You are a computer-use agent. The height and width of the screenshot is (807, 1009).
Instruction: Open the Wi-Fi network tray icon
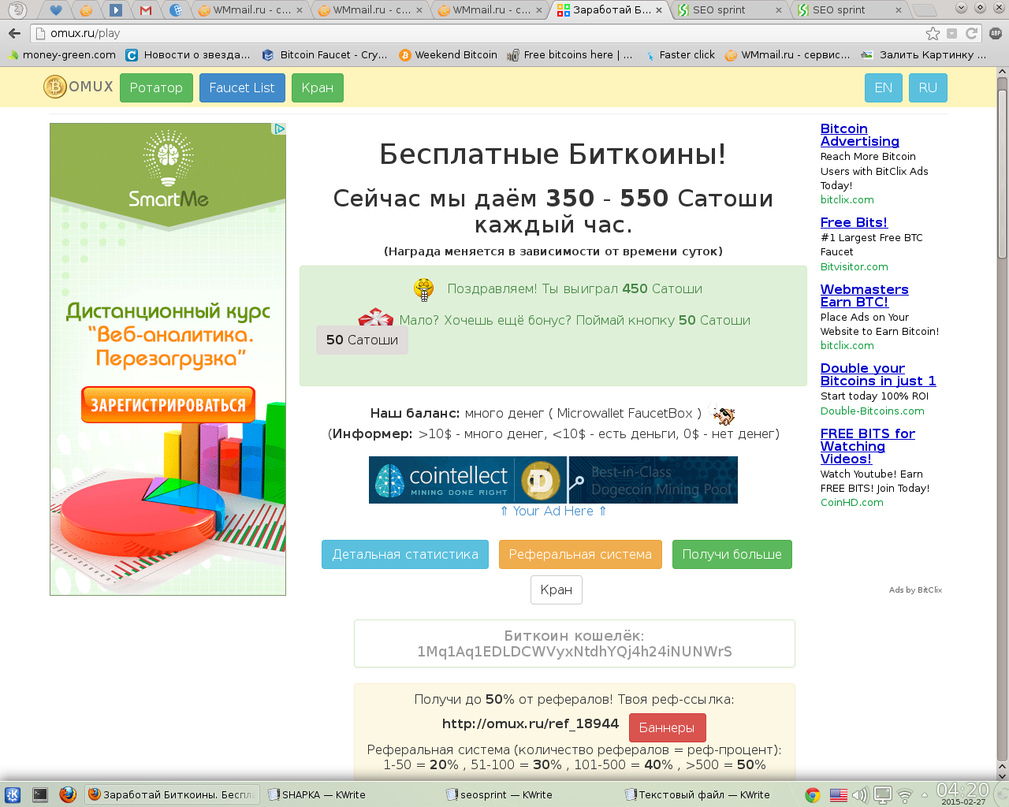tap(905, 795)
